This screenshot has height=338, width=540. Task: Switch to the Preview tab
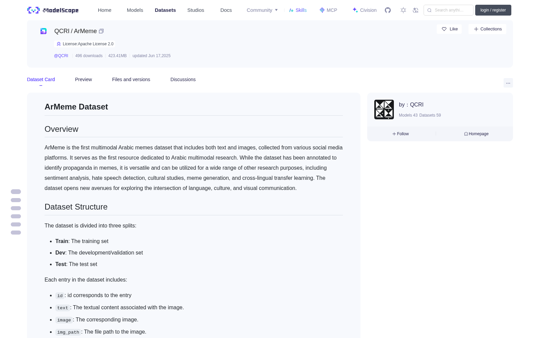coord(83,79)
